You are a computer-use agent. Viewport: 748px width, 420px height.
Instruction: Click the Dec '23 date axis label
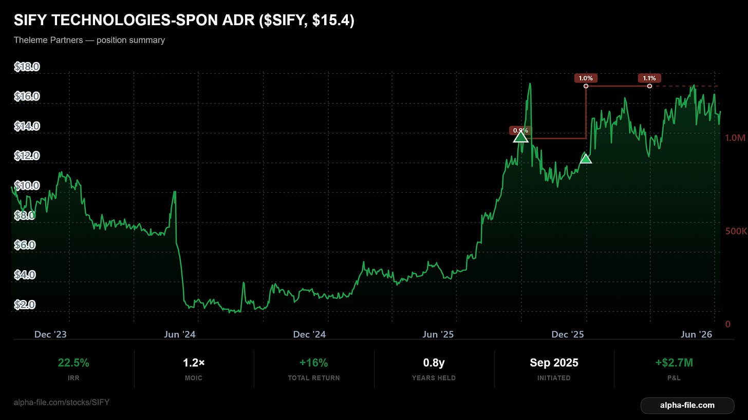pos(50,334)
